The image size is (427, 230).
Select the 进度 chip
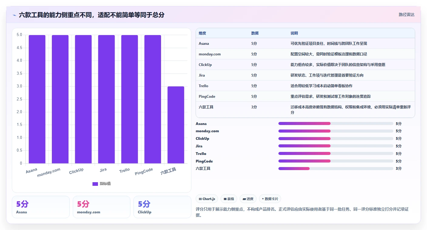point(248,199)
